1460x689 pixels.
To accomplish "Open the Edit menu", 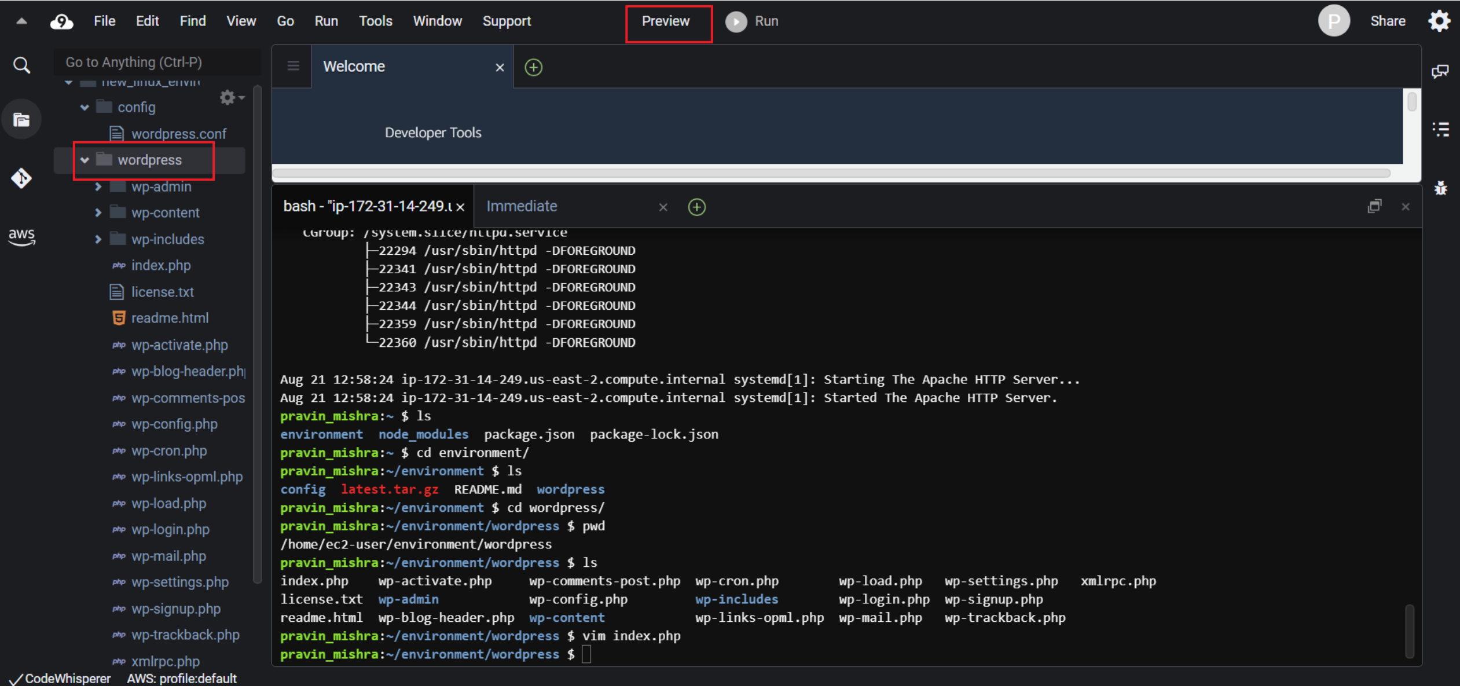I will 148,21.
